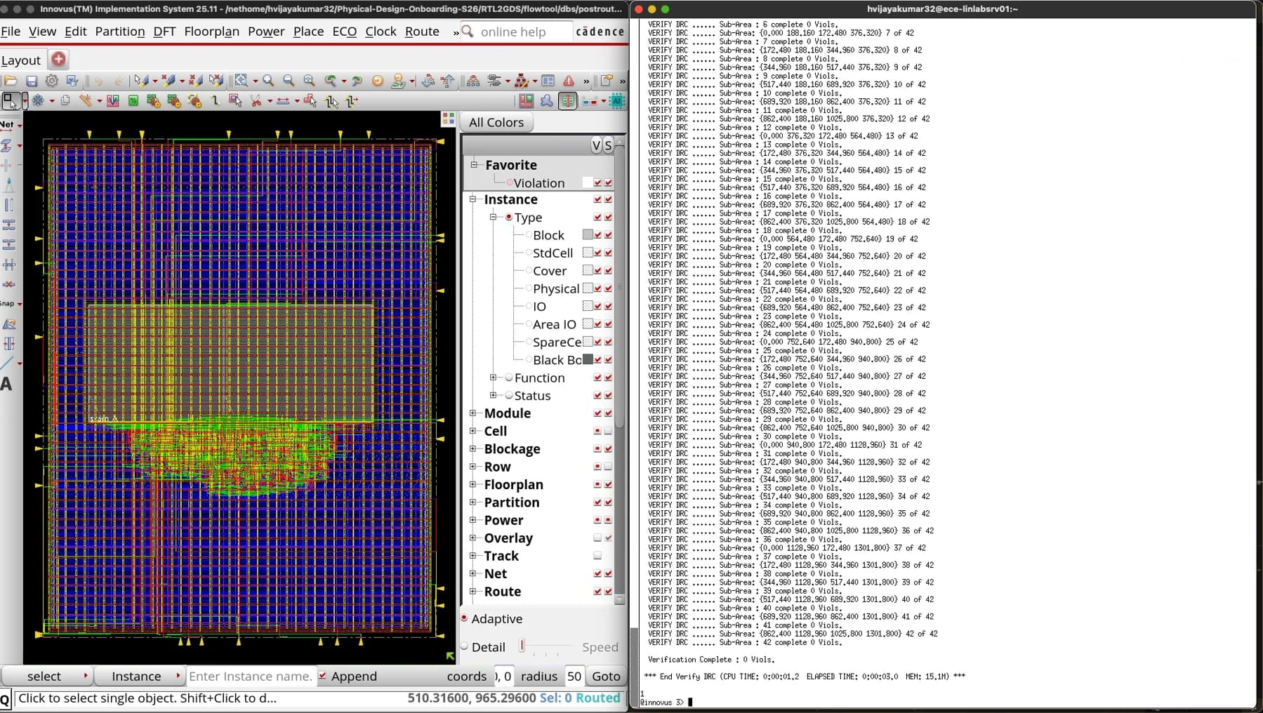Screen dimensions: 1263x713
Task: Click the Black Box dark color swatch
Action: tap(588, 359)
